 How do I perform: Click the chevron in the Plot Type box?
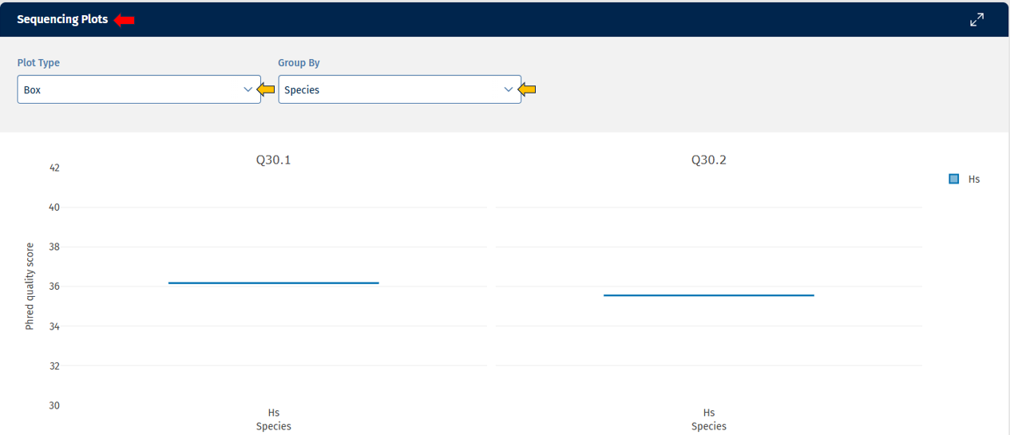pos(248,89)
